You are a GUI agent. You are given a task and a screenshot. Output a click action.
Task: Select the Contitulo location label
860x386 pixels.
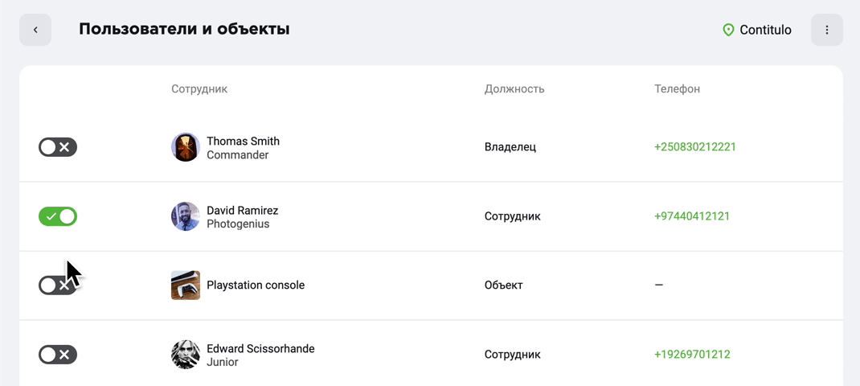tap(765, 30)
